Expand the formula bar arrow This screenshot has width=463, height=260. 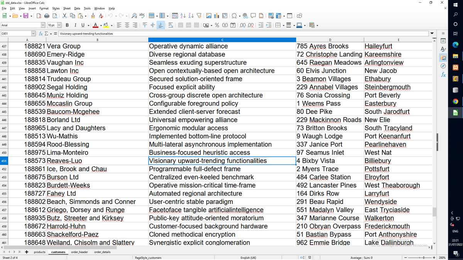click(x=431, y=34)
